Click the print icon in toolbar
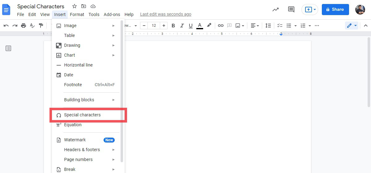 (x=23, y=26)
